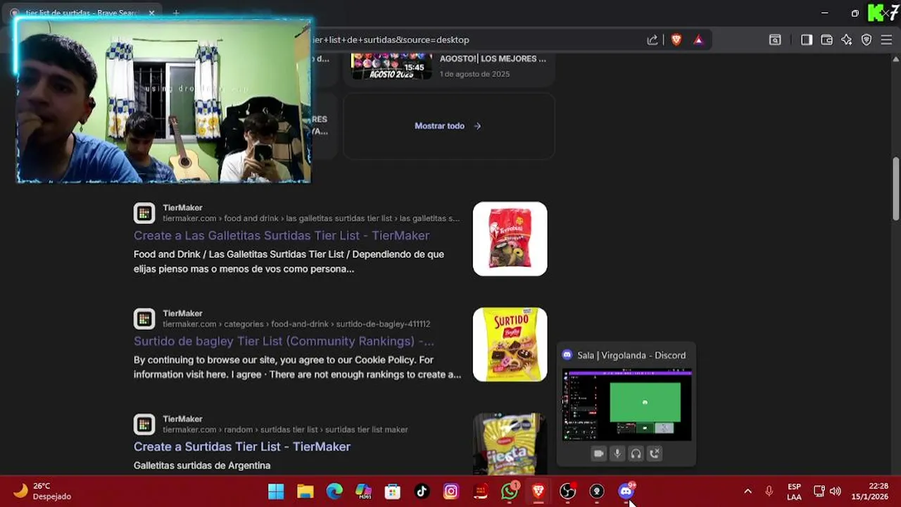The image size is (901, 507).
Task: Switch to Discord in the taskbar
Action: 626,492
